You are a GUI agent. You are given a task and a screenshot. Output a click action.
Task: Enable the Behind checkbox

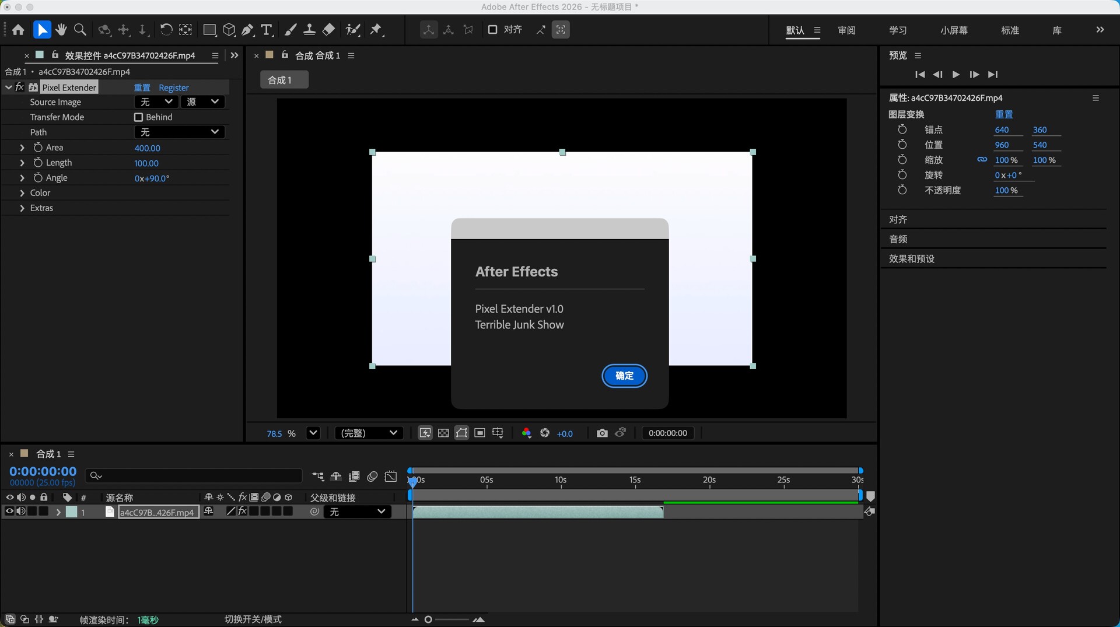(x=139, y=117)
